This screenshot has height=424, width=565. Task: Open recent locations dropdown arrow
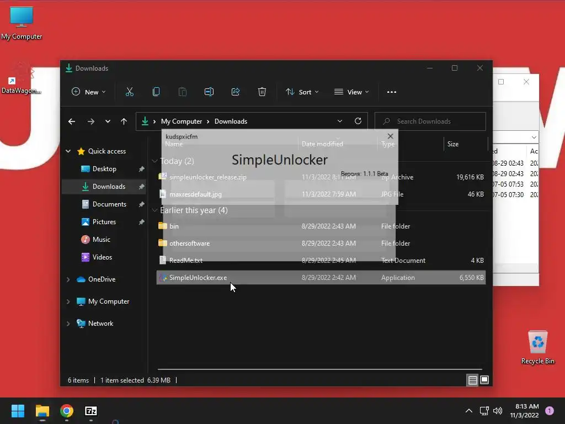[x=108, y=121]
